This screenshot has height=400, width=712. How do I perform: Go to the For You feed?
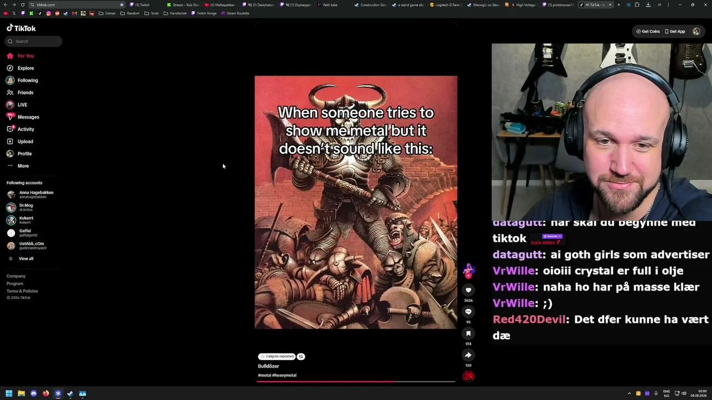point(20,56)
